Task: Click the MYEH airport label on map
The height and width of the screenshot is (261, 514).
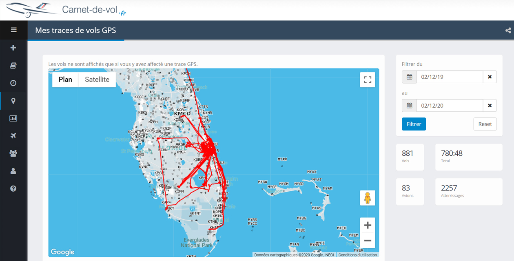Action: click(341, 228)
